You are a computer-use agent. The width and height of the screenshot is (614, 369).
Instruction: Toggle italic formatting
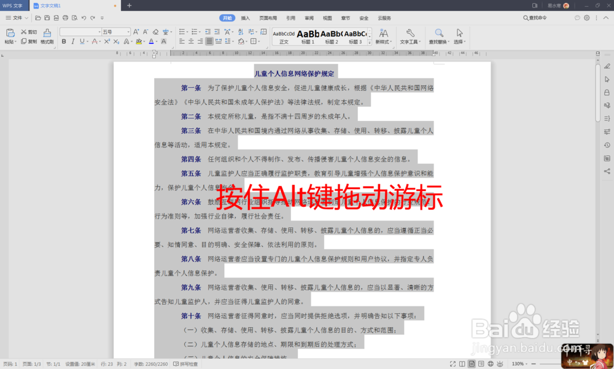point(72,41)
